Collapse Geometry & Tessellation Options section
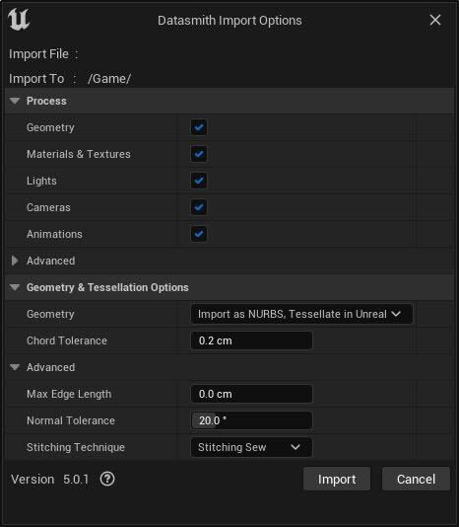Viewport: 459px width, 527px height. (x=15, y=287)
